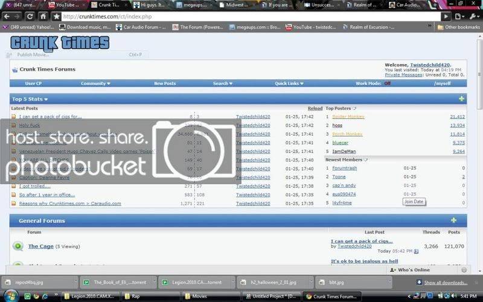483x302 pixels.
Task: Open the wrench settings menu
Action: coord(473,16)
